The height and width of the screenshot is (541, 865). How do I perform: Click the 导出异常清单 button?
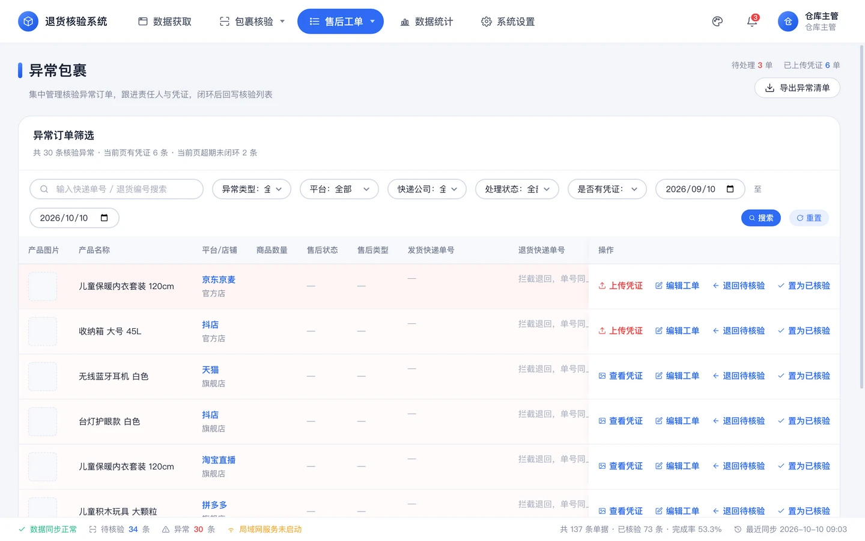click(797, 88)
